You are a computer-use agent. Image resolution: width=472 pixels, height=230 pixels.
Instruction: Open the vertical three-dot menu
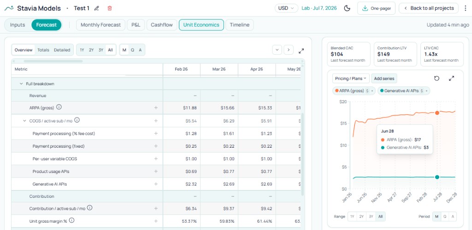point(466,8)
